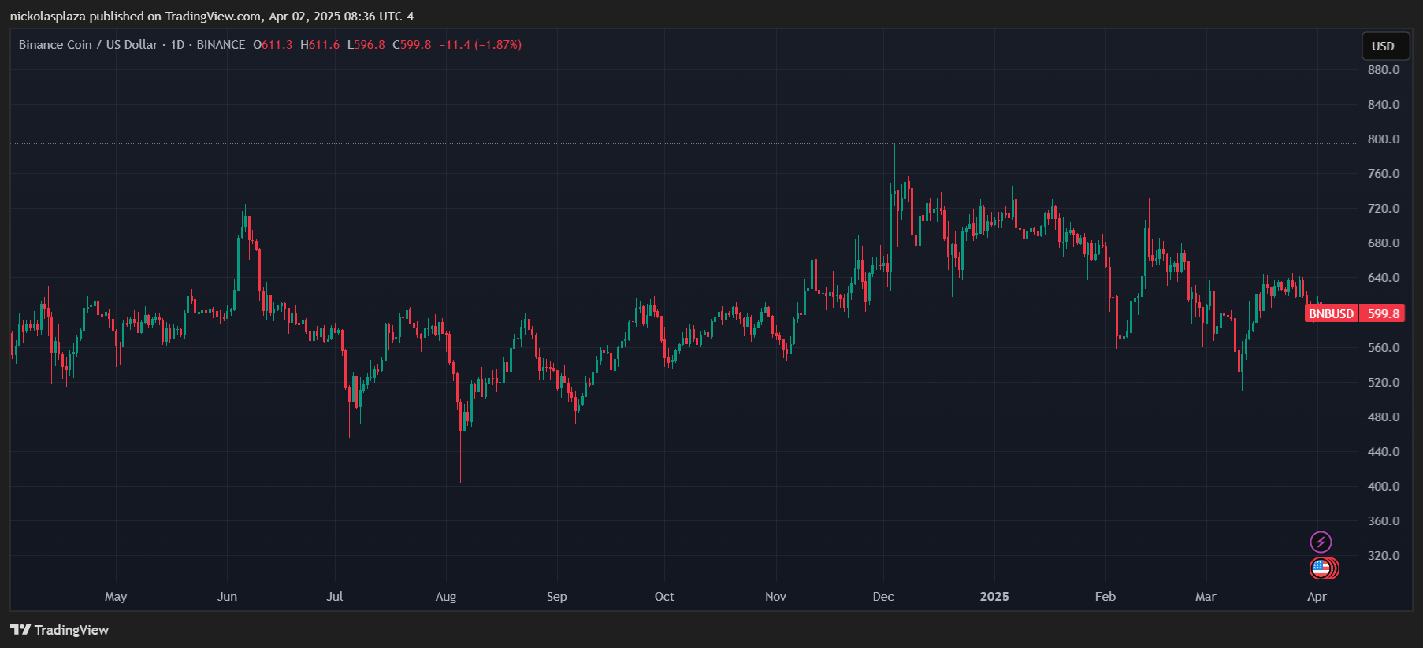The height and width of the screenshot is (648, 1423).
Task: Click the 440.0 price axis label
Action: 1384,451
